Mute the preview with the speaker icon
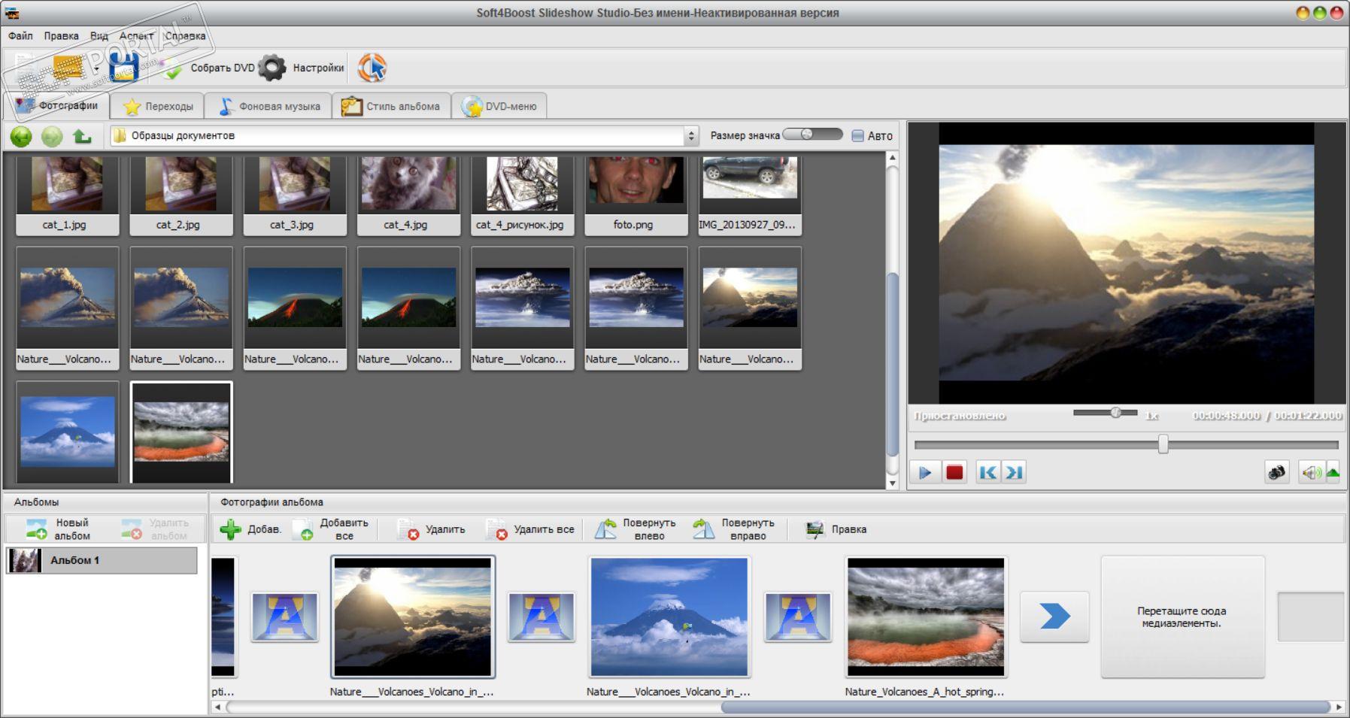Viewport: 1350px width, 718px height. [1311, 472]
